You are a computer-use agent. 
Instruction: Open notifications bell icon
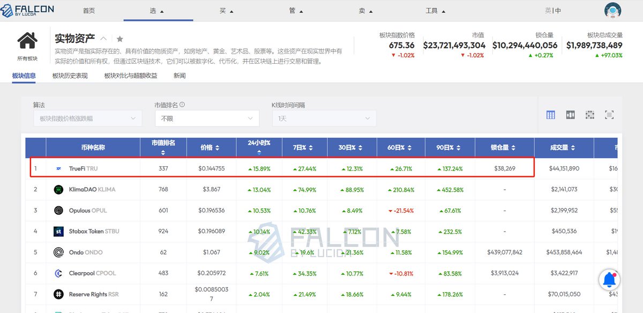[609, 279]
